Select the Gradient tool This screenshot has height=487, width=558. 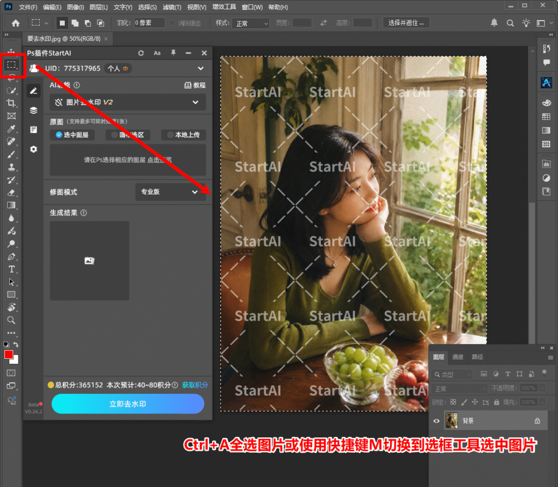pyautogui.click(x=11, y=205)
